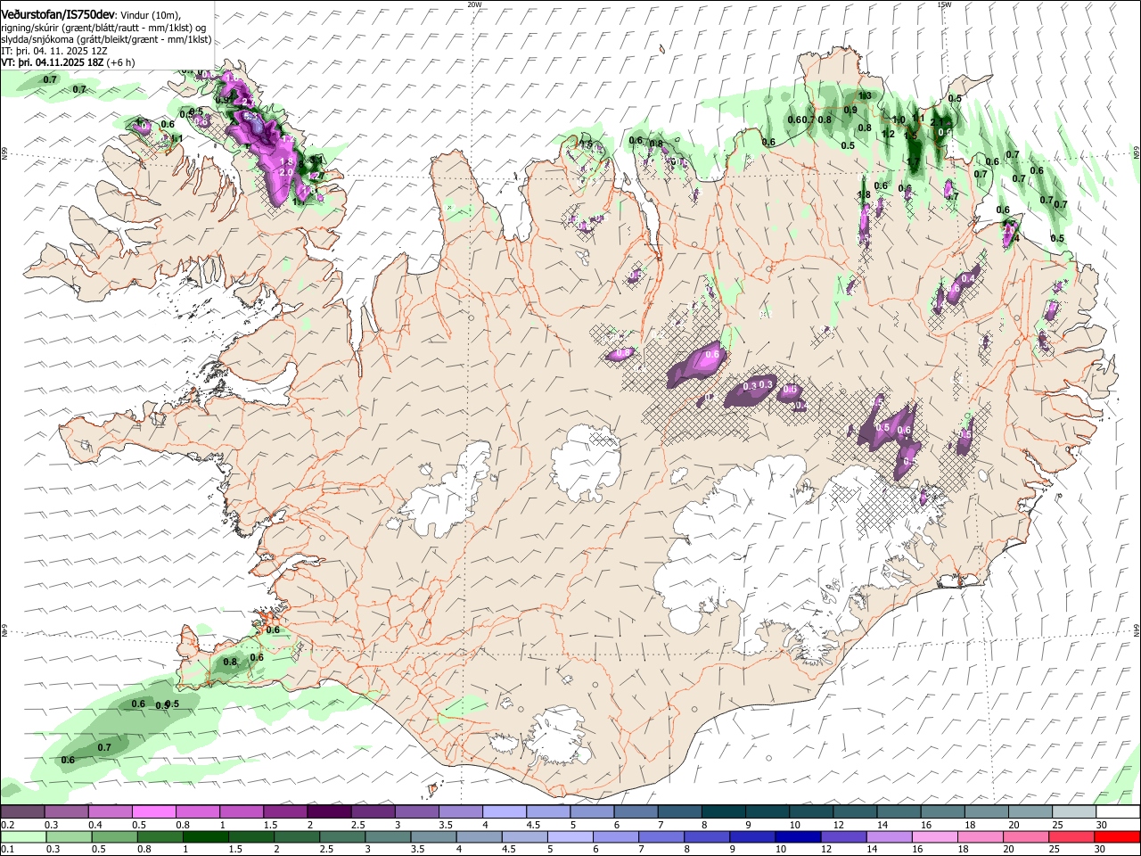
Task: Pick the darkest green 1–1.5 rain scale swatch
Action: coord(205,837)
